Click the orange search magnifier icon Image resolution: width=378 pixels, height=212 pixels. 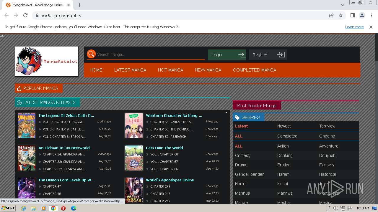[x=91, y=54]
